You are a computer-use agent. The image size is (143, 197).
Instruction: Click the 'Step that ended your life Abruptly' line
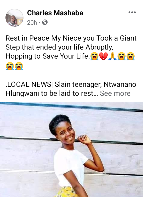pyautogui.click(x=59, y=47)
